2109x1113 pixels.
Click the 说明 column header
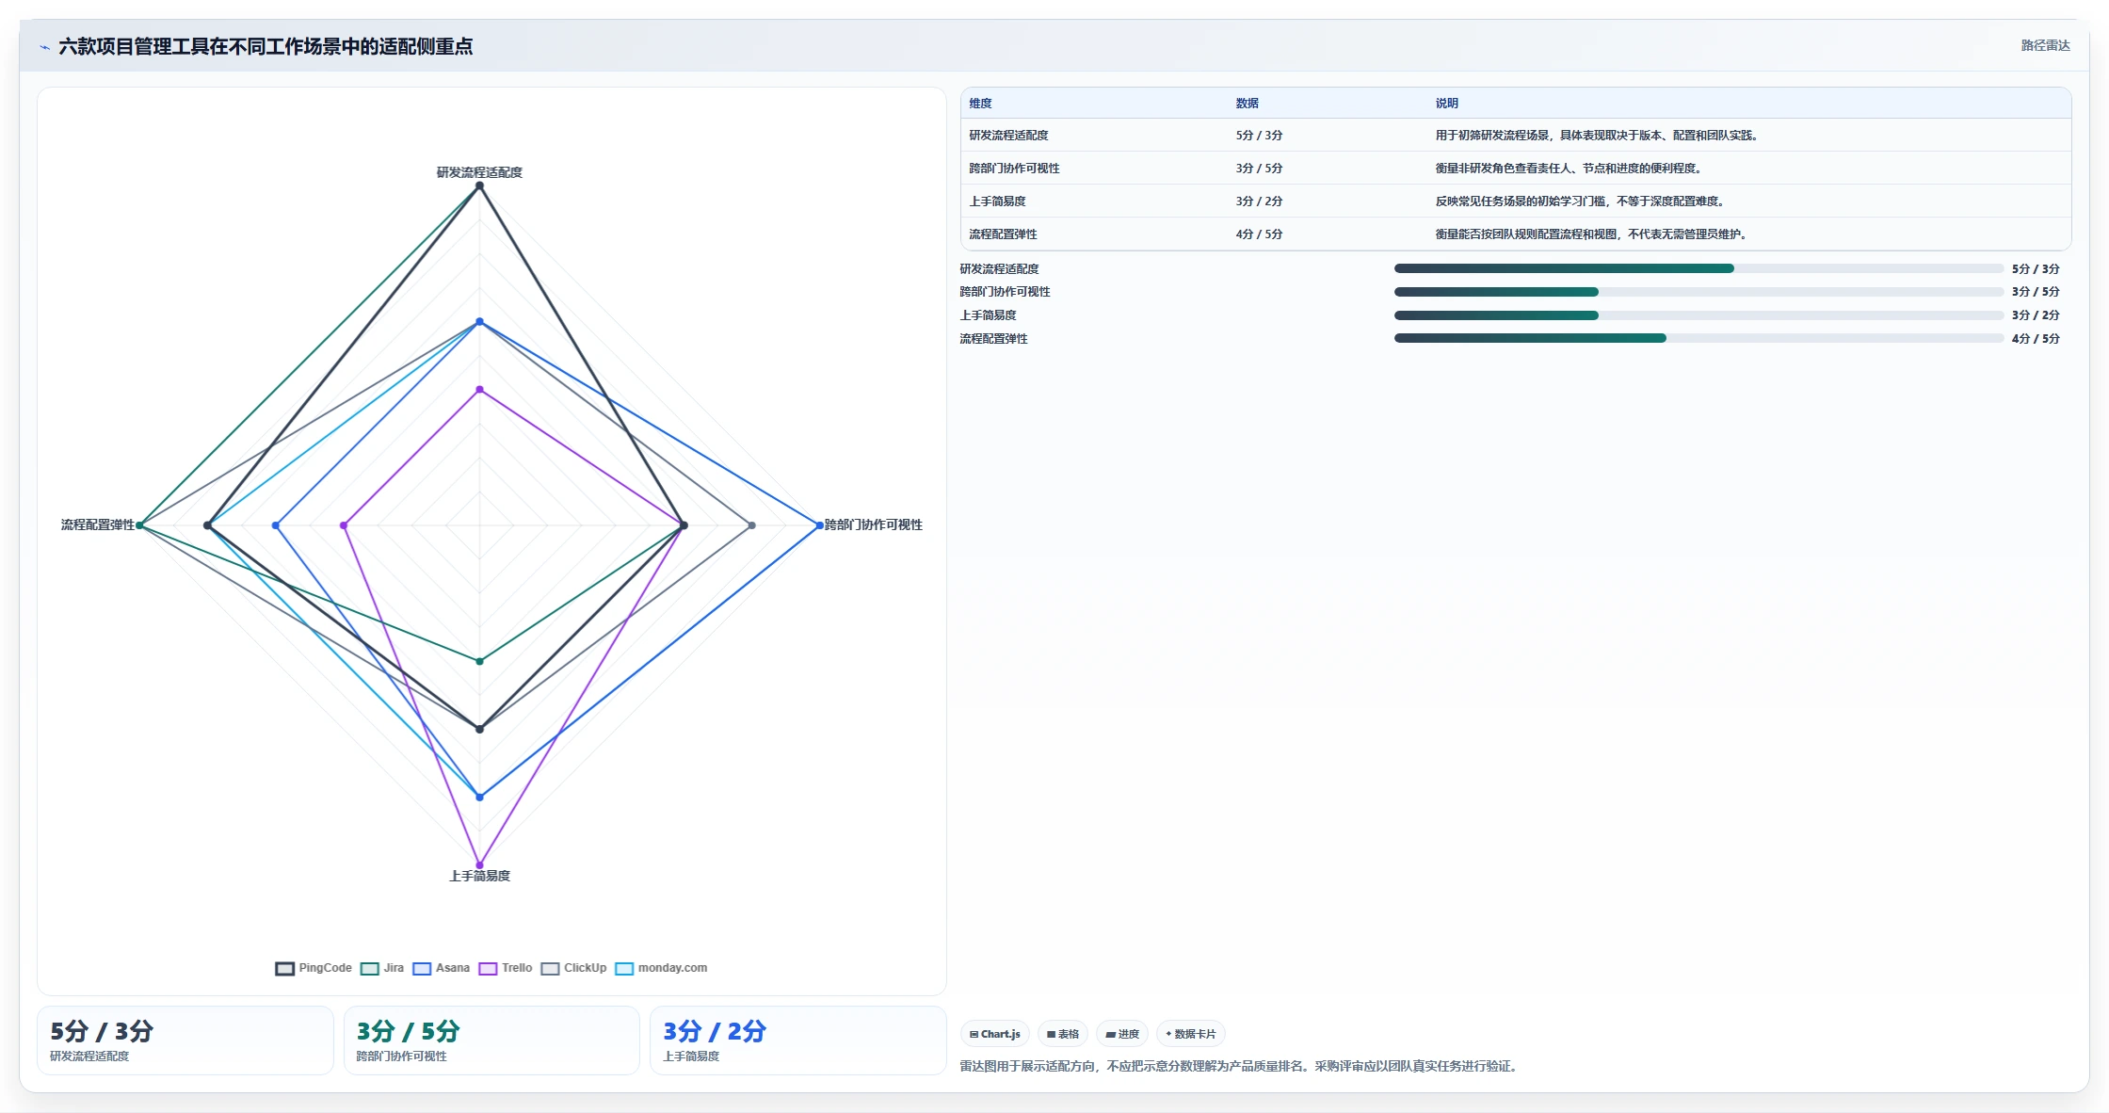click(x=1446, y=104)
